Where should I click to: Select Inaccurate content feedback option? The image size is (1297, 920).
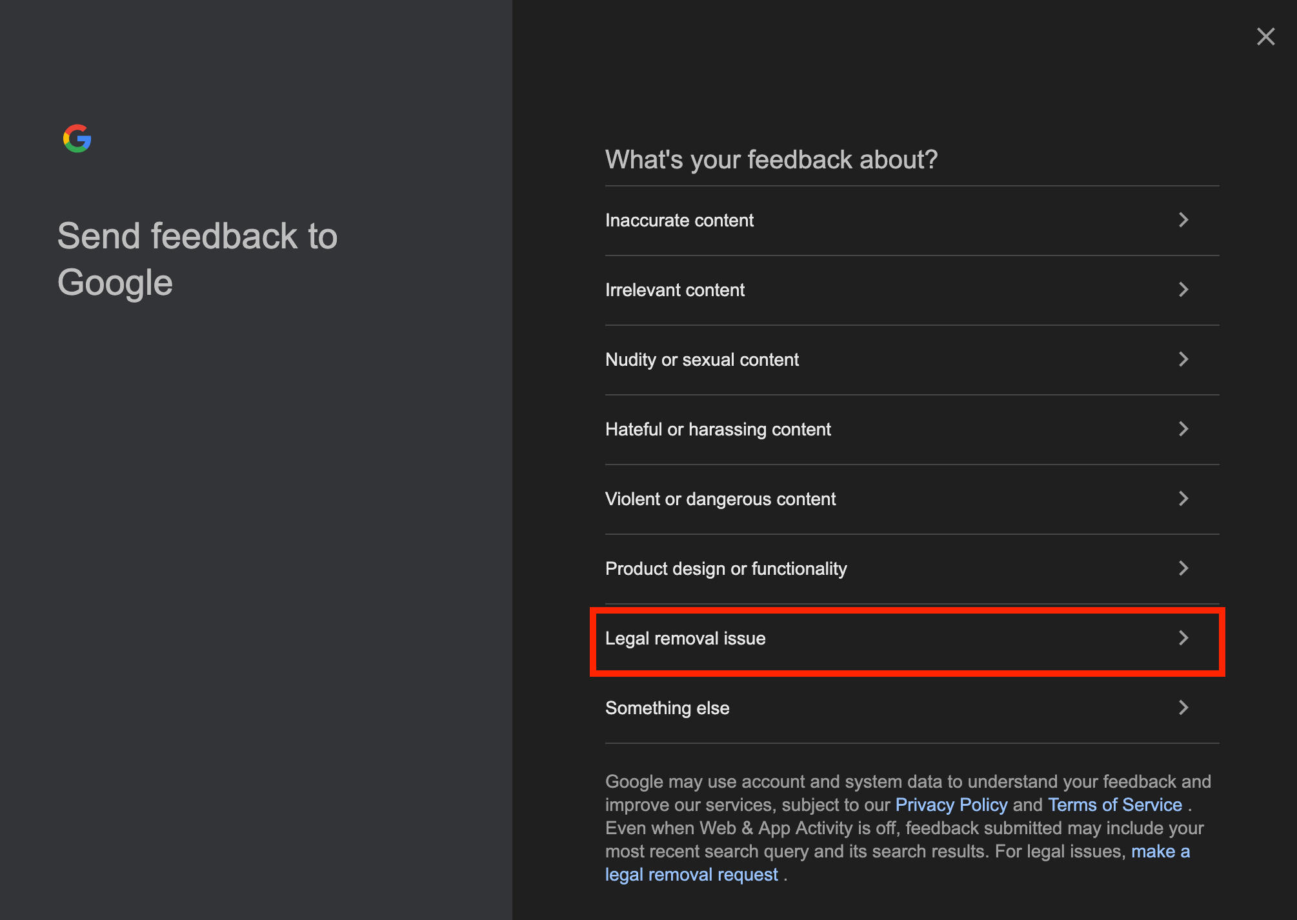click(679, 221)
